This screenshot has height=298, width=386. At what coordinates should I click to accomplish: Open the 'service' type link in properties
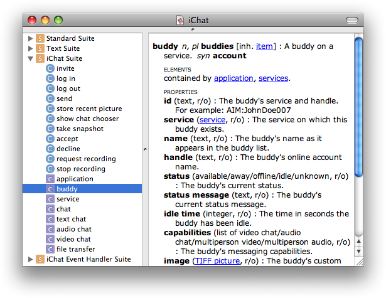click(212, 120)
